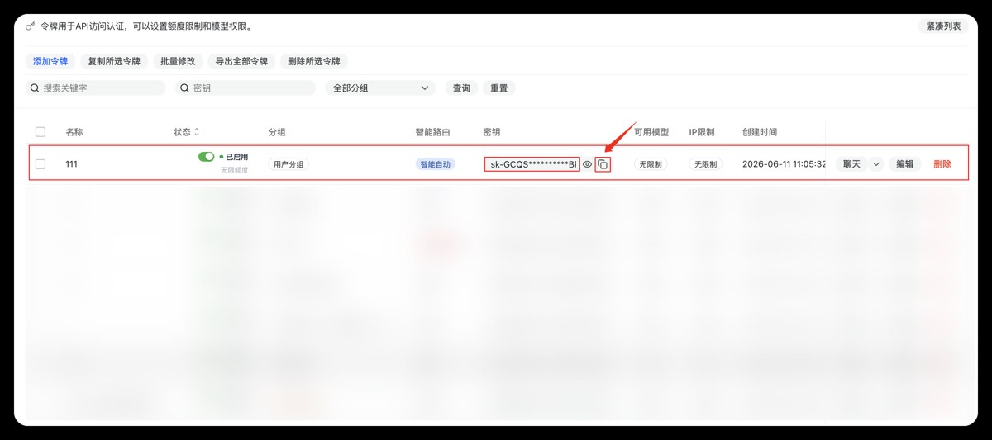This screenshot has height=440, width=992.
Task: Focus the 密钥 search input
Action: (x=245, y=88)
